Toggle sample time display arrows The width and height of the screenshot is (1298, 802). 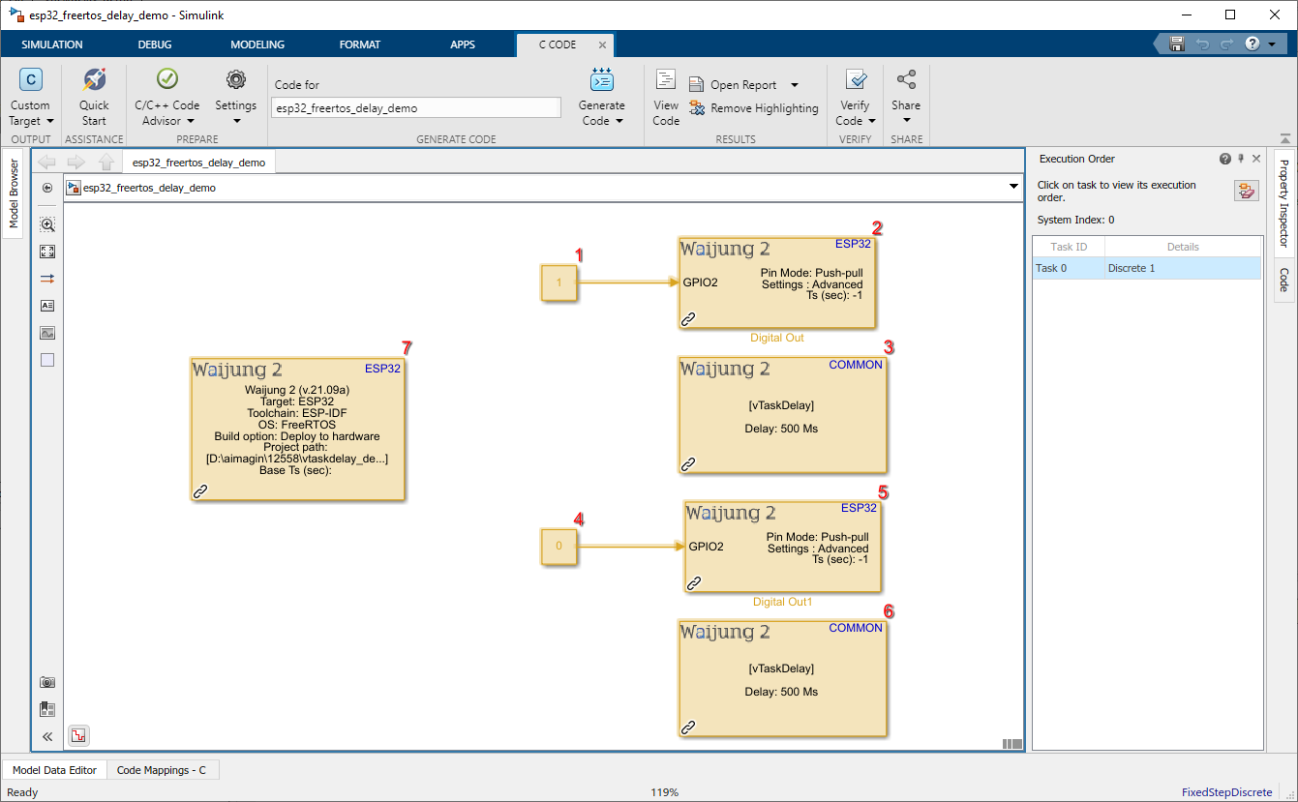coord(47,279)
